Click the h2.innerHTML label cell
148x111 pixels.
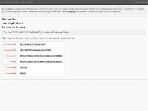coord(10,44)
